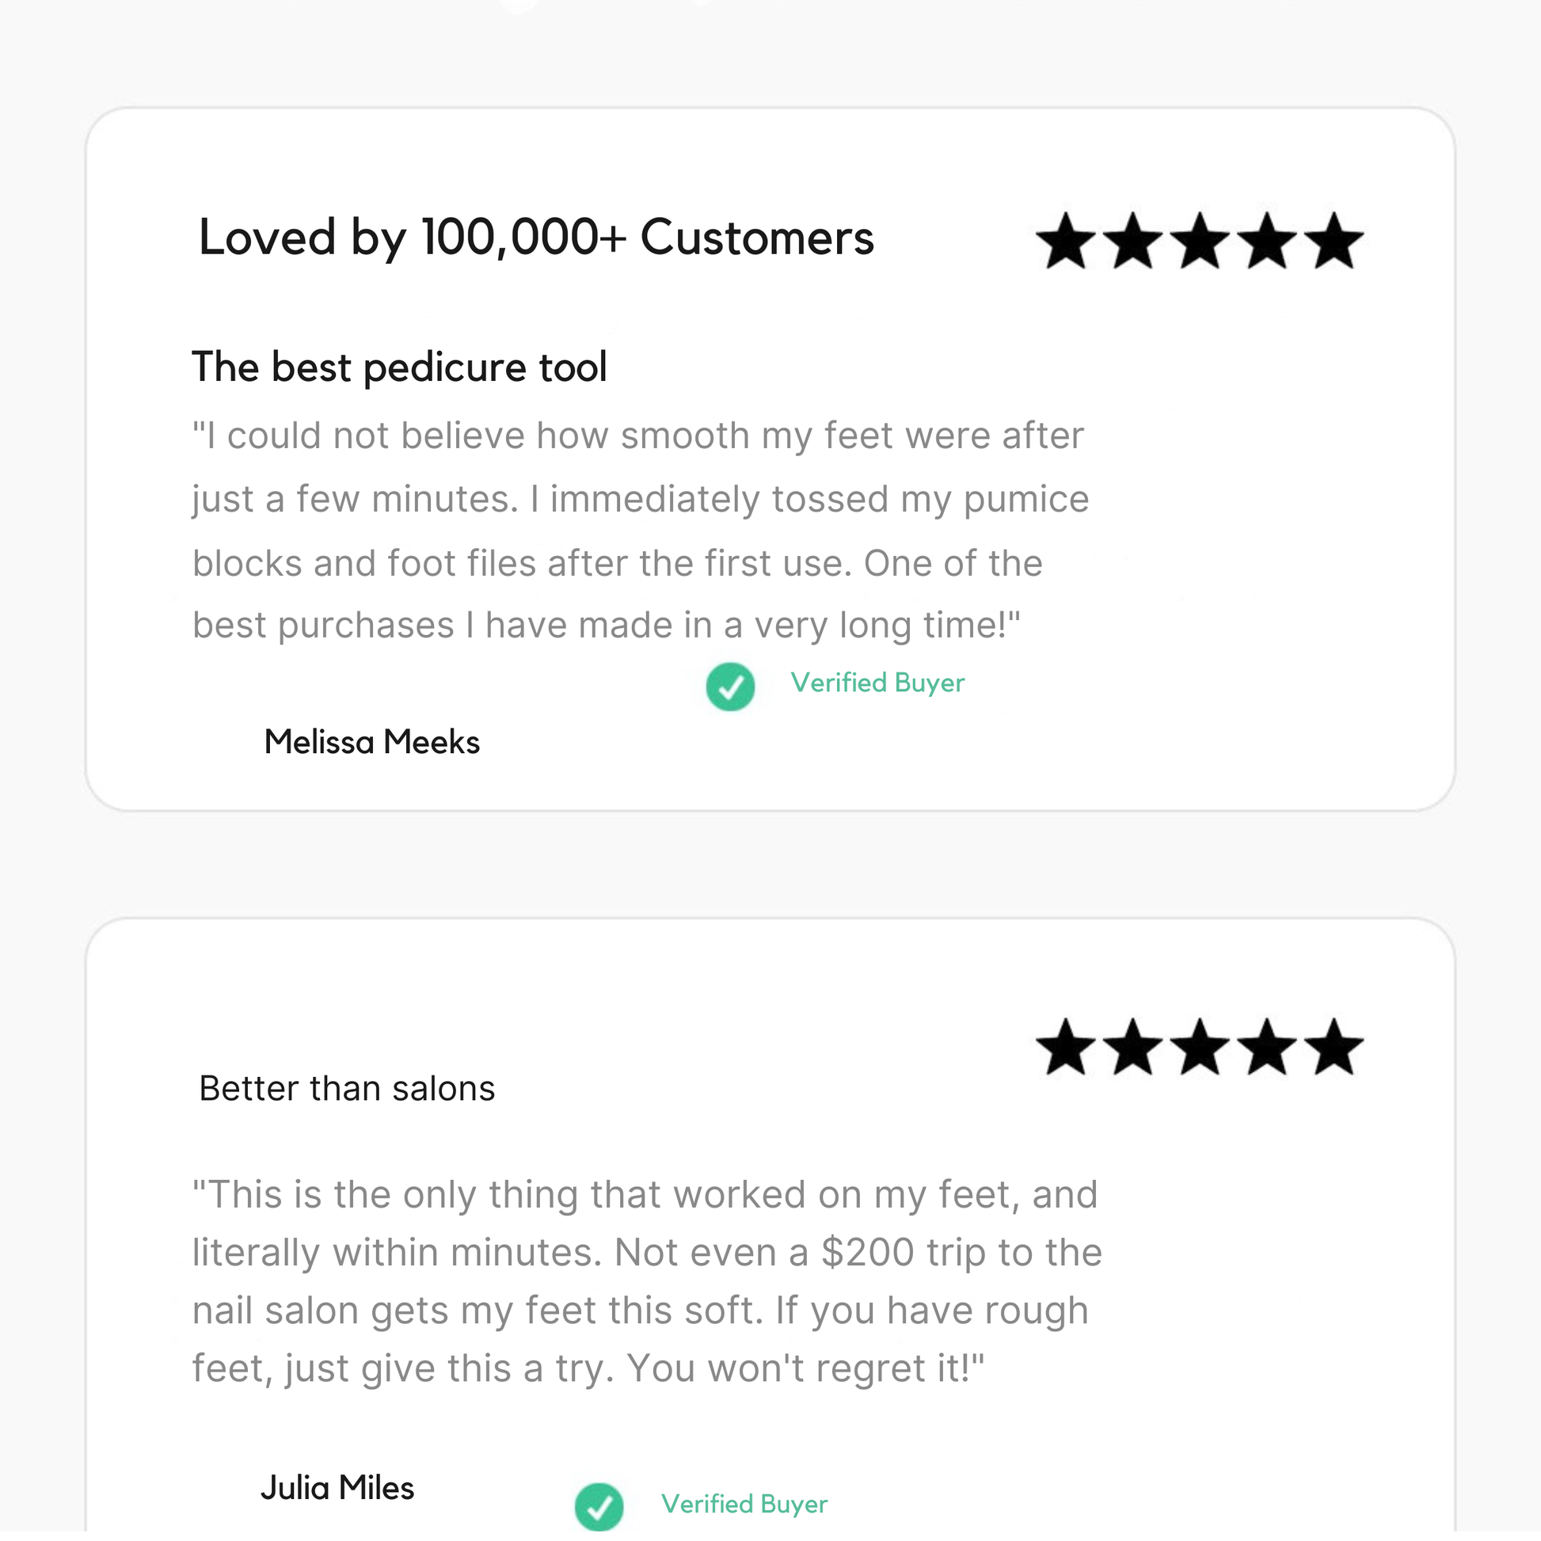
Task: Click first star in Julia Miles' review rating
Action: click(1067, 1048)
